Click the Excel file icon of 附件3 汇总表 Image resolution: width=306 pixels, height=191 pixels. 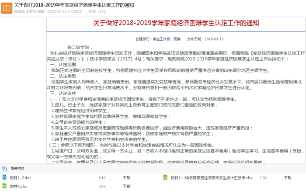click(165, 177)
